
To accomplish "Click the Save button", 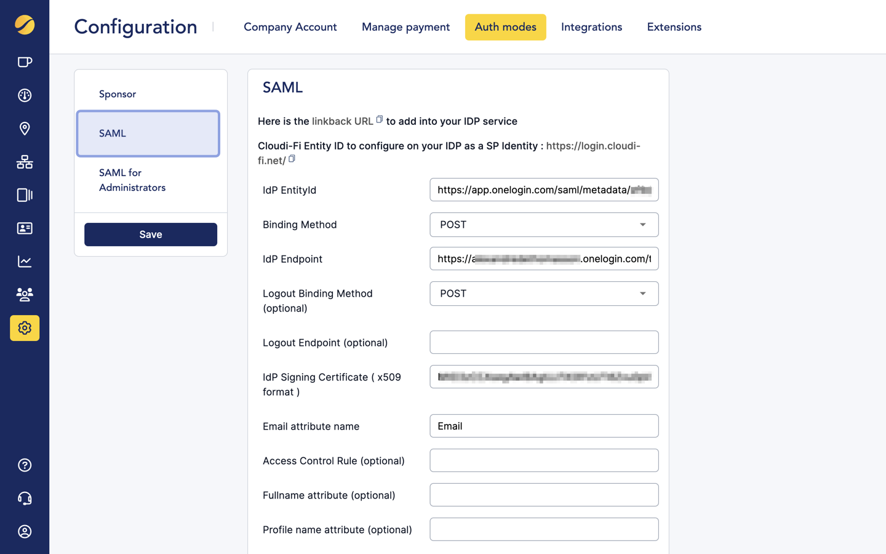I will [151, 235].
